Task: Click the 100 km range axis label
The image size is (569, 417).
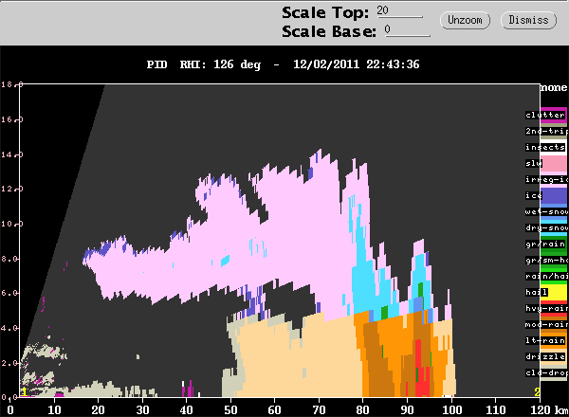Action: coord(451,410)
